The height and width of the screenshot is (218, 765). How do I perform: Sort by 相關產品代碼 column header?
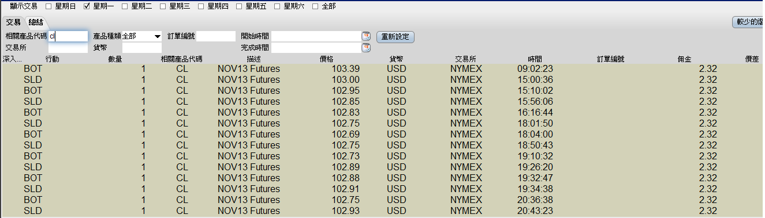(x=182, y=59)
